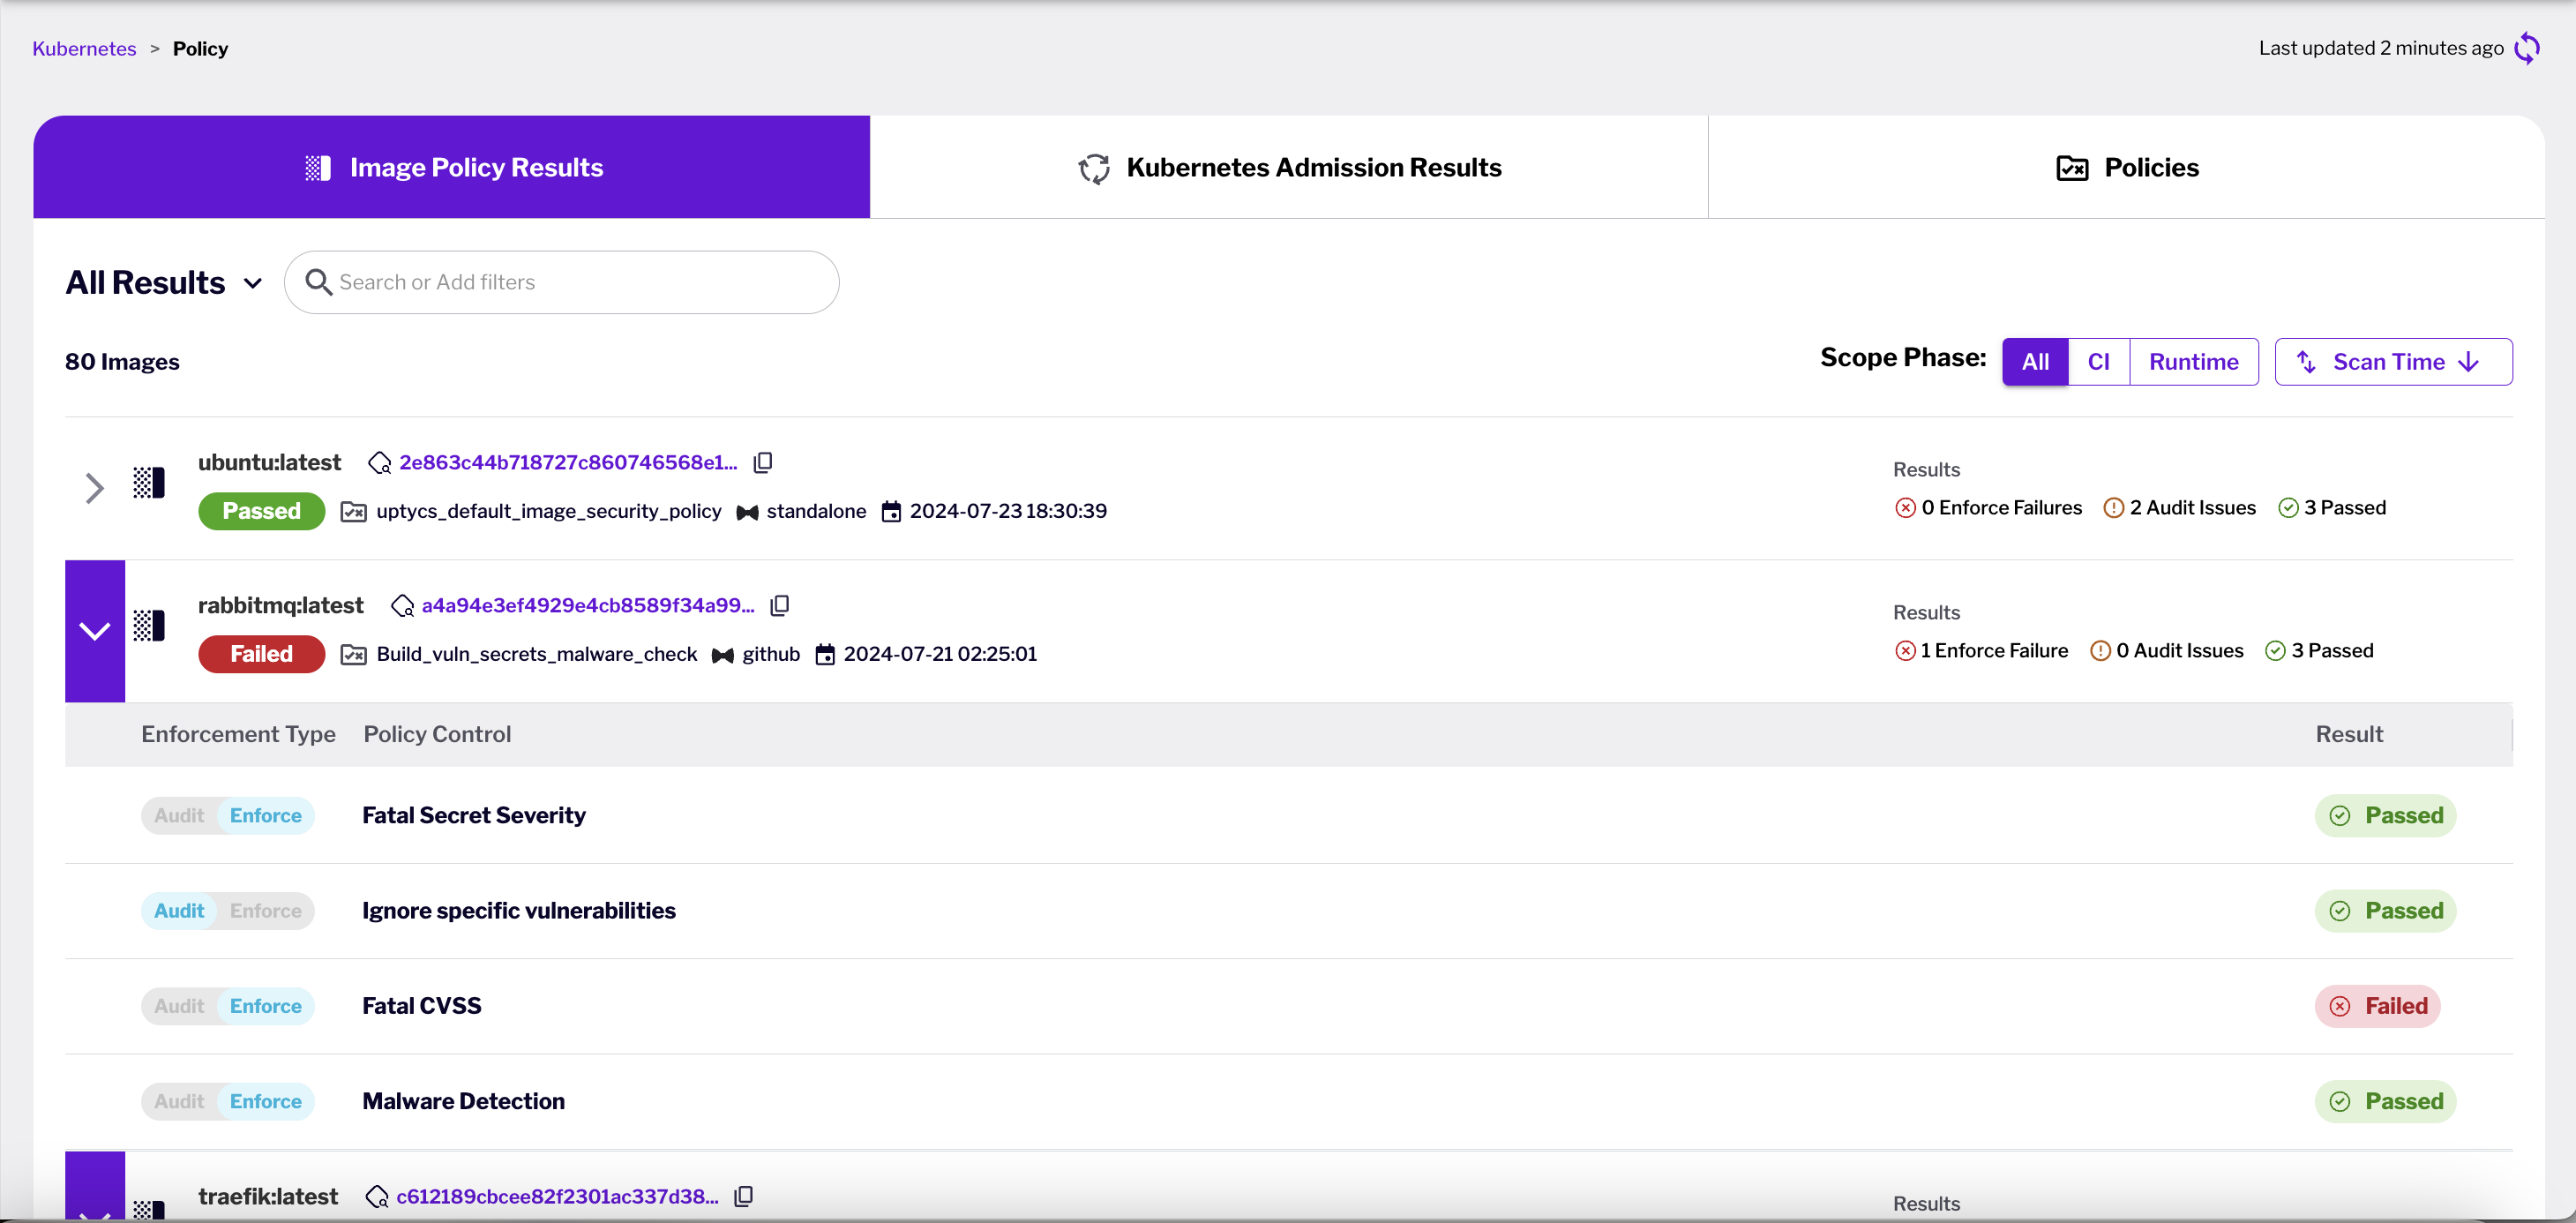
Task: Click the Policy breadcrumb text
Action: (x=200, y=48)
